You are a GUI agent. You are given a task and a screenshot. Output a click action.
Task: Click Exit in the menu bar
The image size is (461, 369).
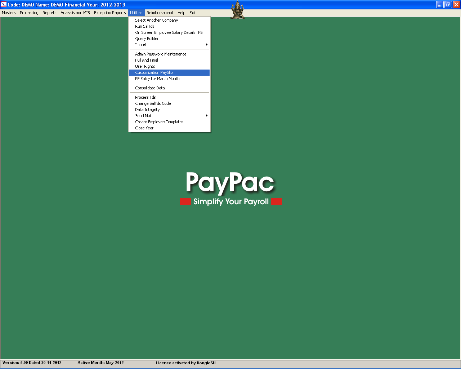(193, 13)
